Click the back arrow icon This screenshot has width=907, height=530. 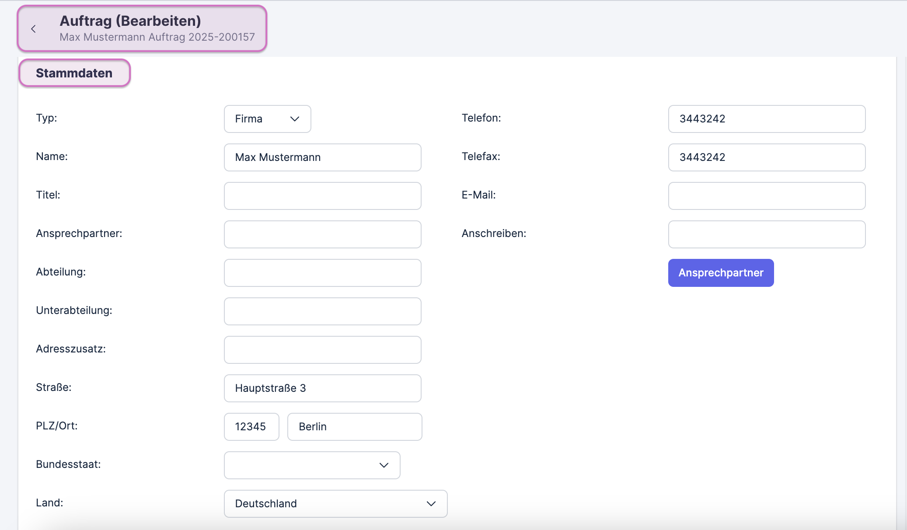coord(33,29)
